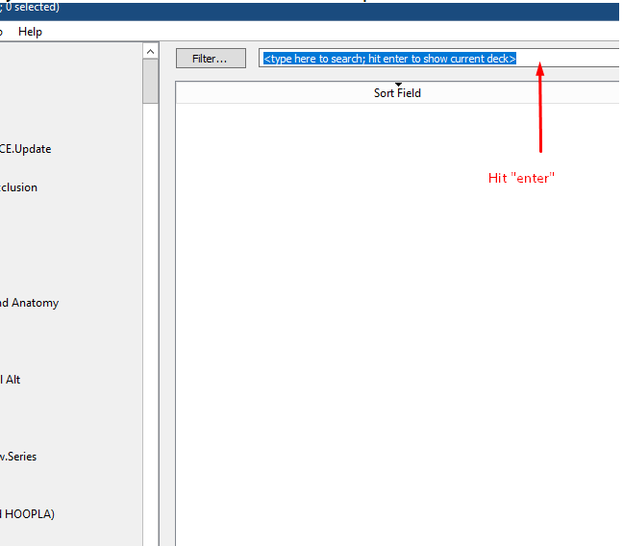Open the cut-off menu left of Help
The height and width of the screenshot is (546, 623).
[2, 32]
